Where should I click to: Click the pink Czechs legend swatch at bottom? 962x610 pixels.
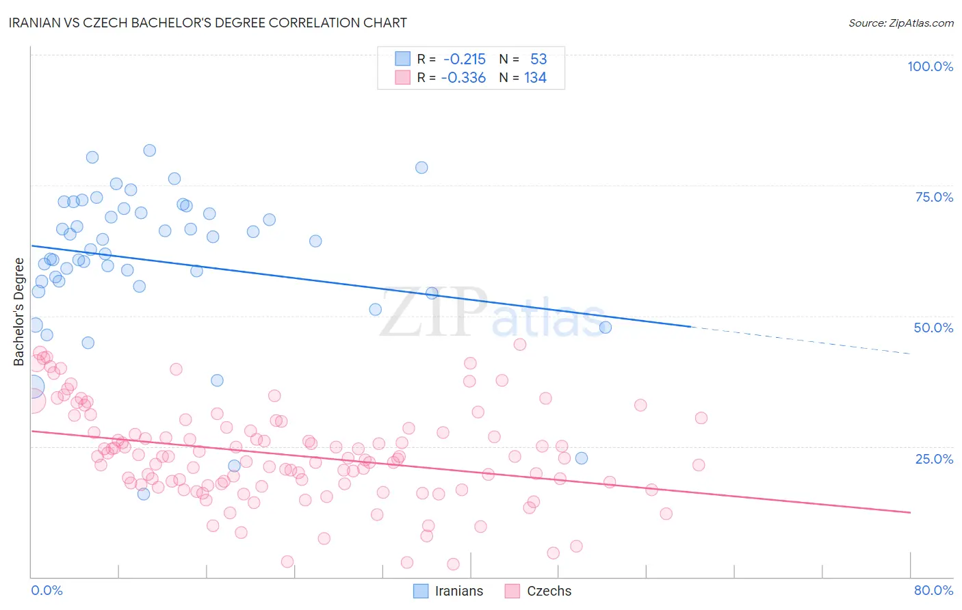[x=512, y=591]
